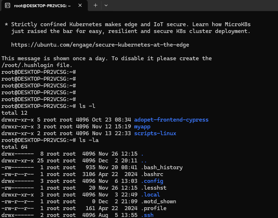
Task: Click the terminal icon on the tab
Action: [7, 6]
